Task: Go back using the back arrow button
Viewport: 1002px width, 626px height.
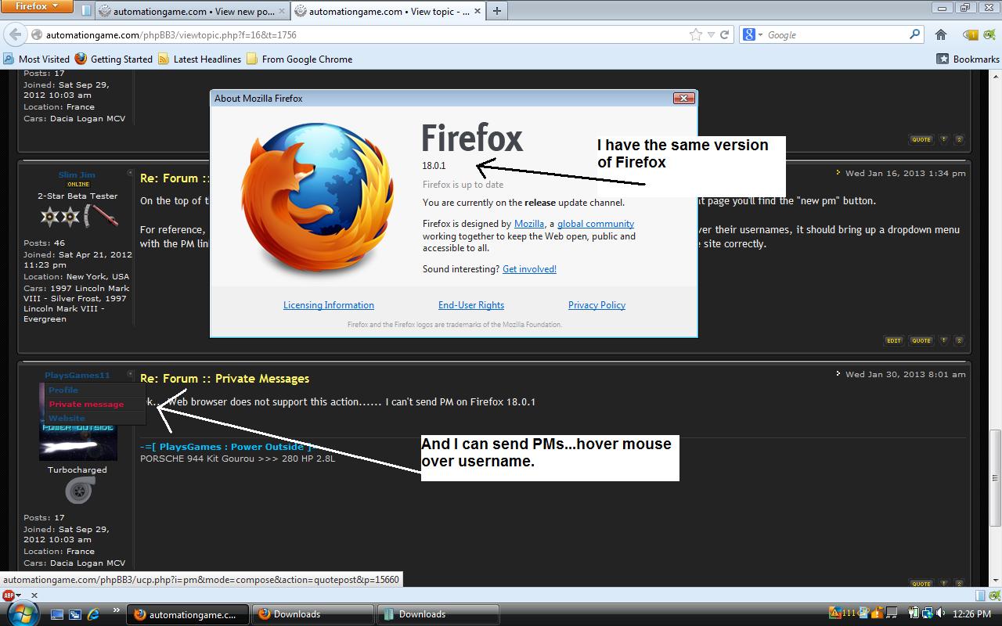Action: 15,34
